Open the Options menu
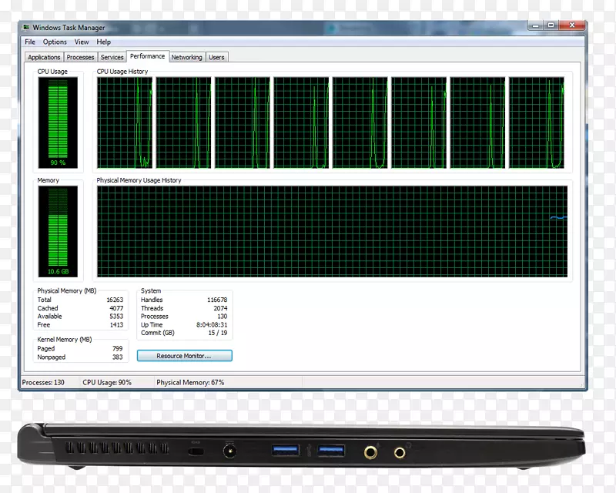 (x=55, y=42)
